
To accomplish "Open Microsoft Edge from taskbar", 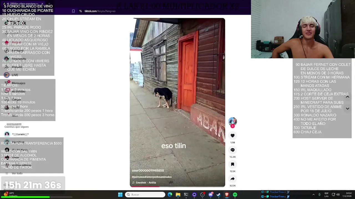I will pyautogui.click(x=170, y=195).
